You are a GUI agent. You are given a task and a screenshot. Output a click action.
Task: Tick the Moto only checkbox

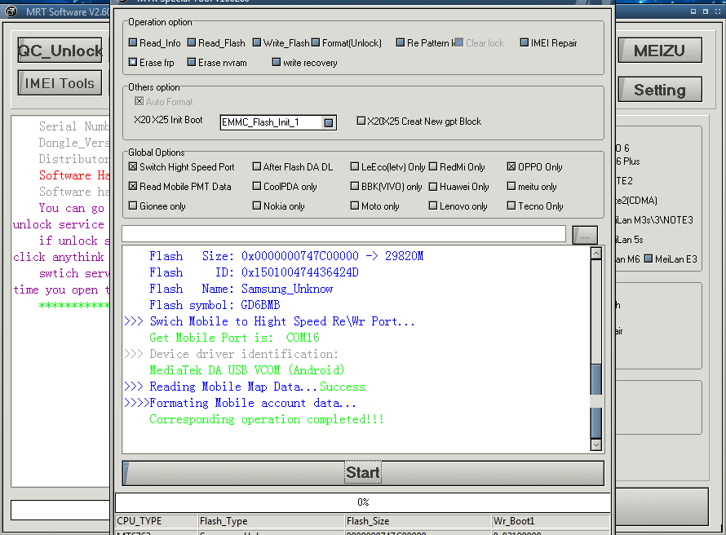(x=355, y=206)
